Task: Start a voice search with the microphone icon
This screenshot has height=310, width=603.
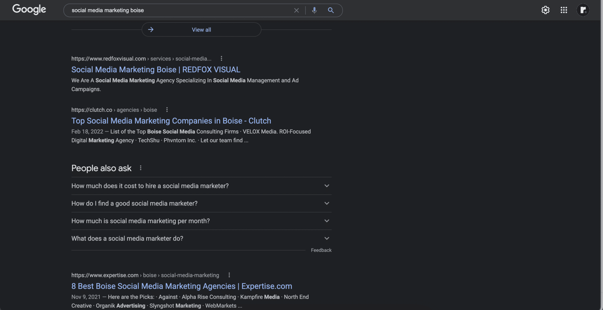Action: pyautogui.click(x=314, y=10)
